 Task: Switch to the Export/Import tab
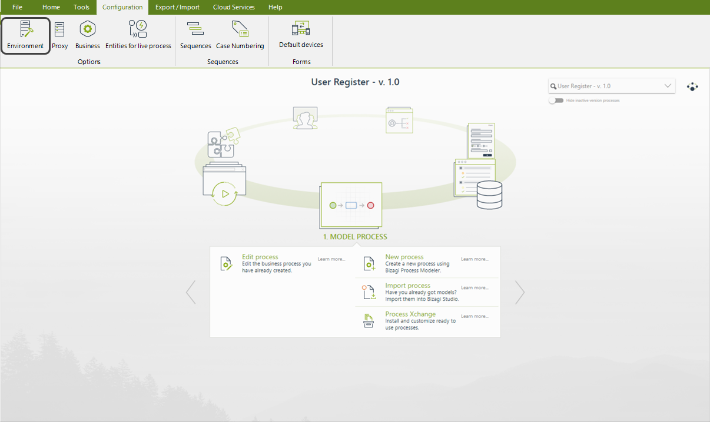(x=177, y=7)
